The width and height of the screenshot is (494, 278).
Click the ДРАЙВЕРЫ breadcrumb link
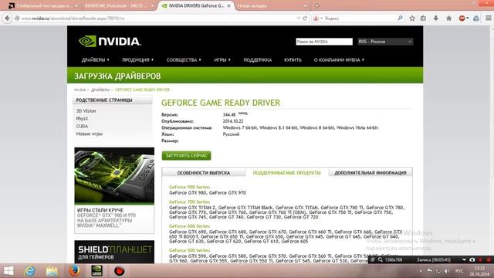(100, 90)
